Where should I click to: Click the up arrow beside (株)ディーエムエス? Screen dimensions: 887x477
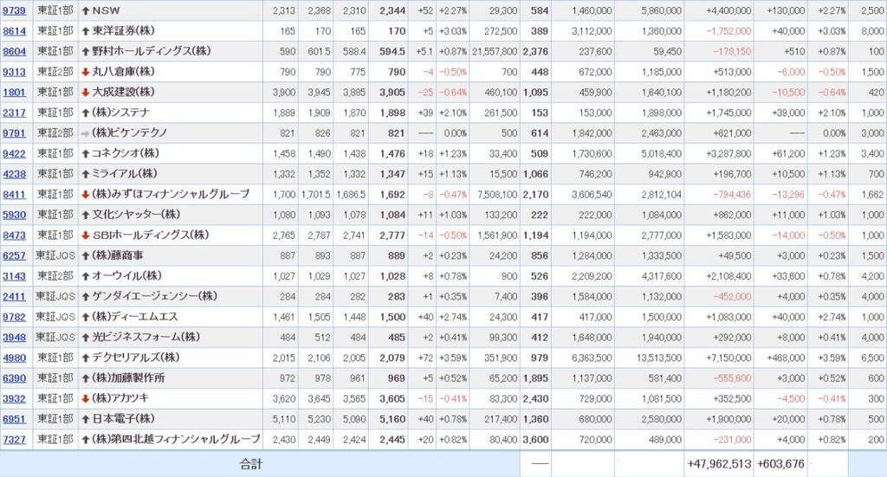pos(86,317)
